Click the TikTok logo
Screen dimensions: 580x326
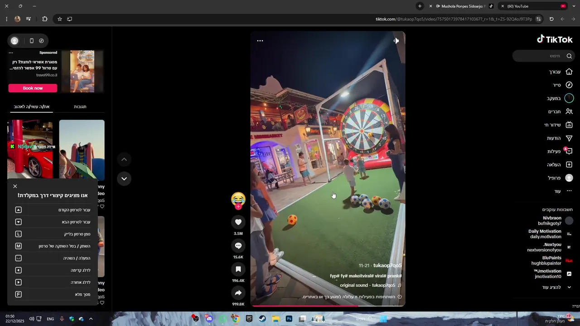coord(555,39)
